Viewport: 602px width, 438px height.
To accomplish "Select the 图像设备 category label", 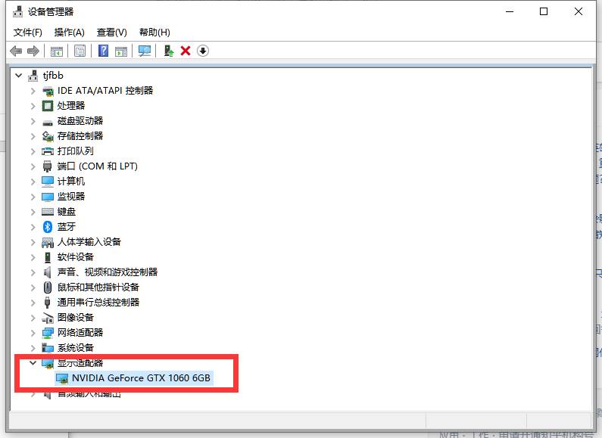I will (76, 318).
